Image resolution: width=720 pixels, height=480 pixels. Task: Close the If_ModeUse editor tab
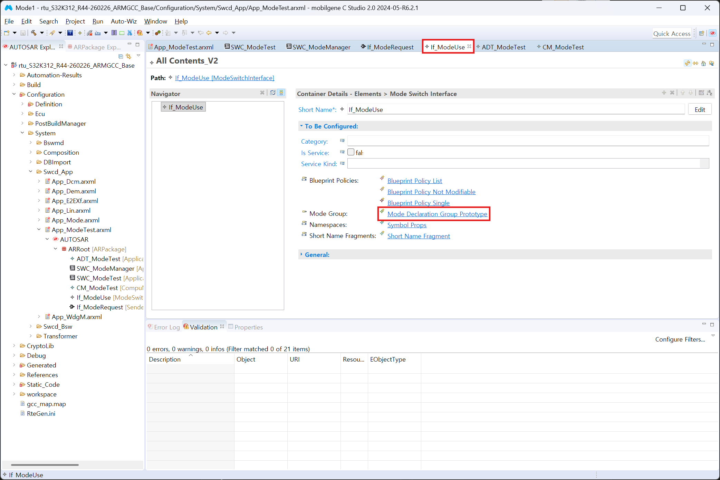(x=469, y=46)
